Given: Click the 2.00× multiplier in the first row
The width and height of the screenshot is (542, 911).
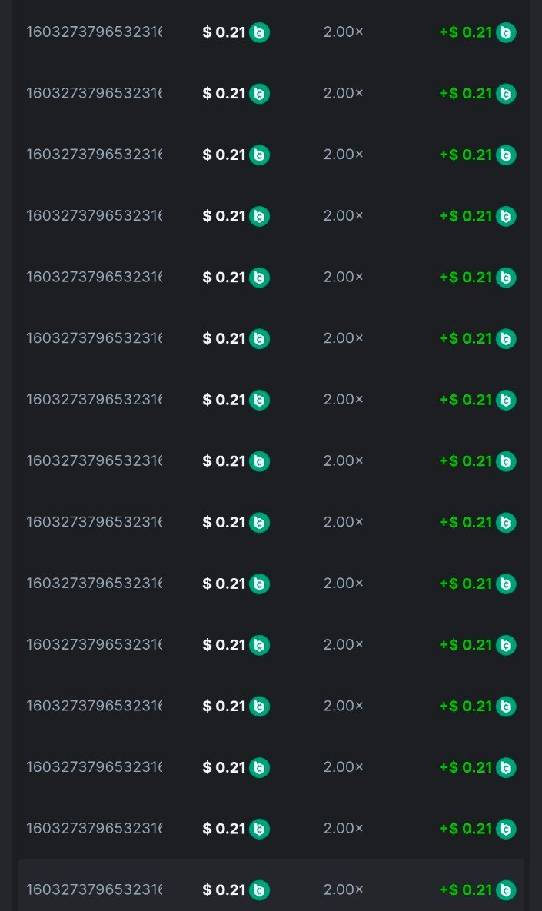Looking at the screenshot, I should (343, 32).
